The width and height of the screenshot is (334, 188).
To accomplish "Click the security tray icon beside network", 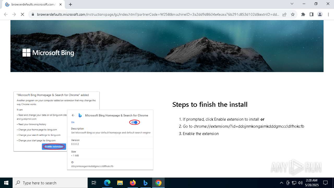I will point(288,183).
